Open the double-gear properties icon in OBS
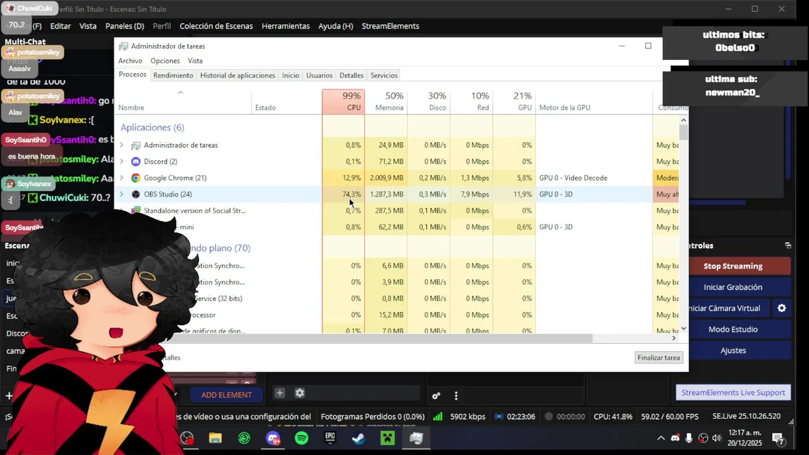The width and height of the screenshot is (809, 455). tap(436, 396)
